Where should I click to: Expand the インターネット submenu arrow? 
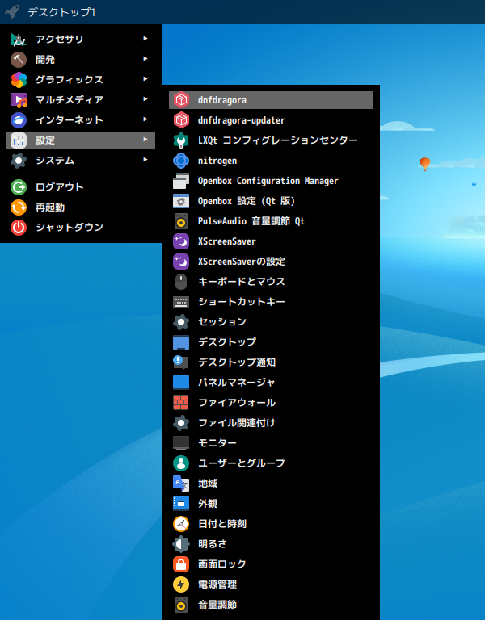tap(145, 119)
